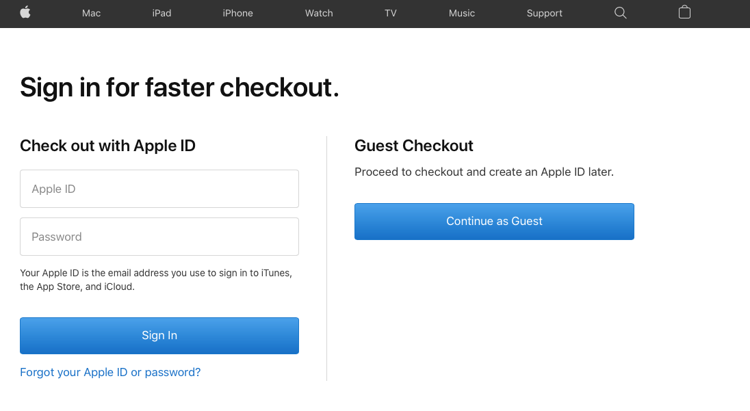Choose TV from the top navigation
The height and width of the screenshot is (411, 750).
[391, 14]
